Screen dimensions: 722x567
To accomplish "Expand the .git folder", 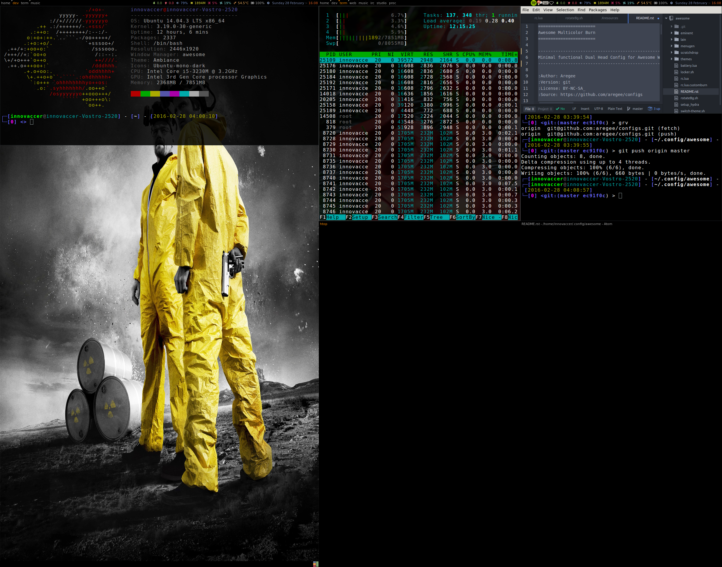I will click(672, 27).
